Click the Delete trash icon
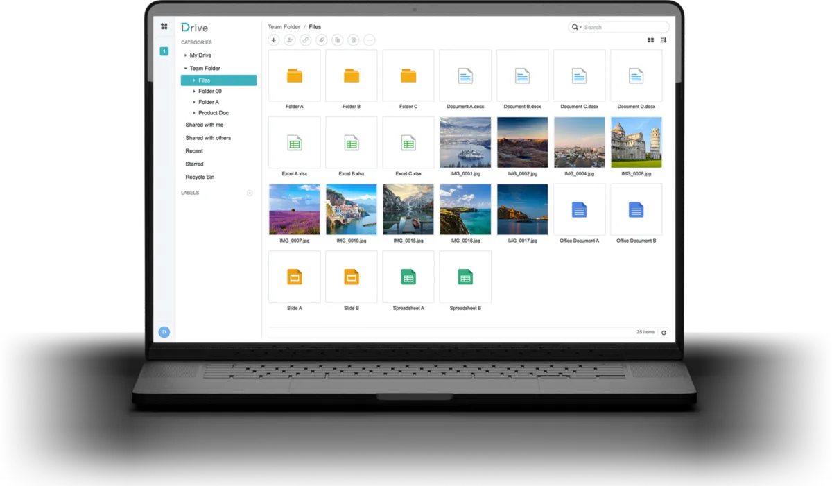Image resolution: width=832 pixels, height=486 pixels. 354,40
